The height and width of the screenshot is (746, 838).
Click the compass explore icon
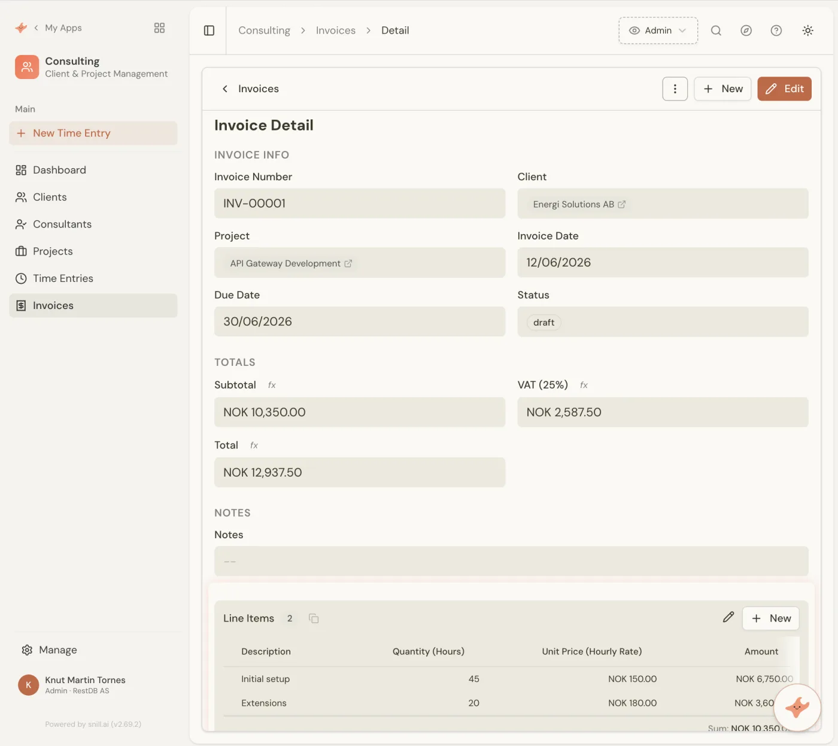746,31
